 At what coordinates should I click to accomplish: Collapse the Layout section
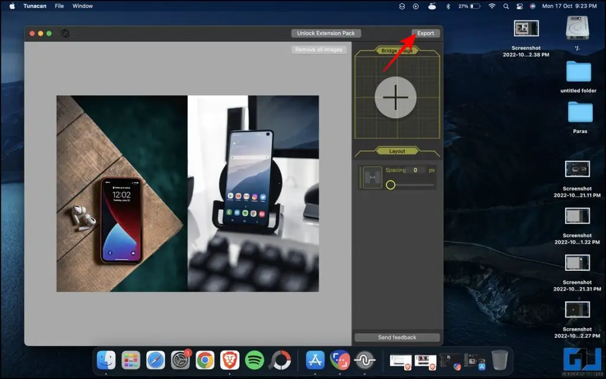pyautogui.click(x=397, y=151)
